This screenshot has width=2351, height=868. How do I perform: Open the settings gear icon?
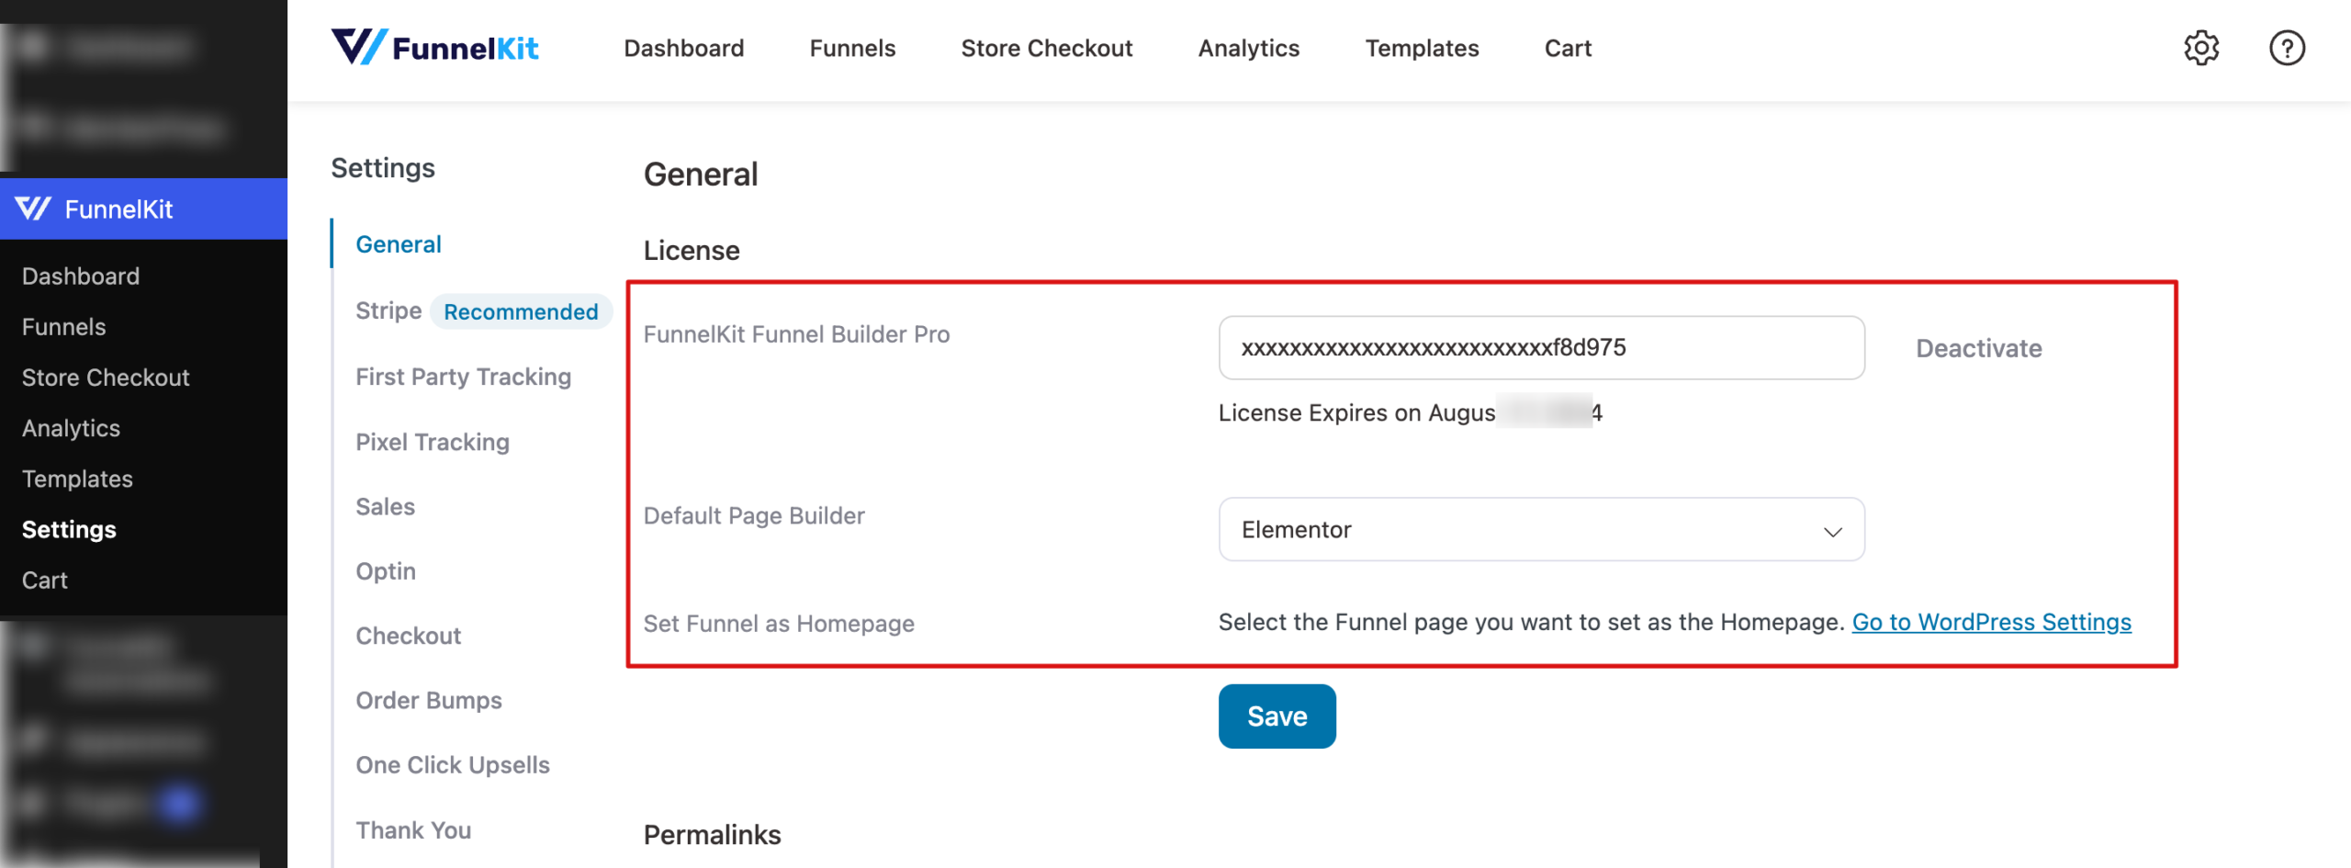point(2200,48)
